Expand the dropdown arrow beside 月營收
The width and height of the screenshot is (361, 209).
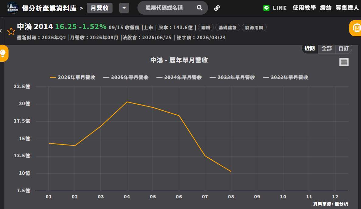(124, 8)
